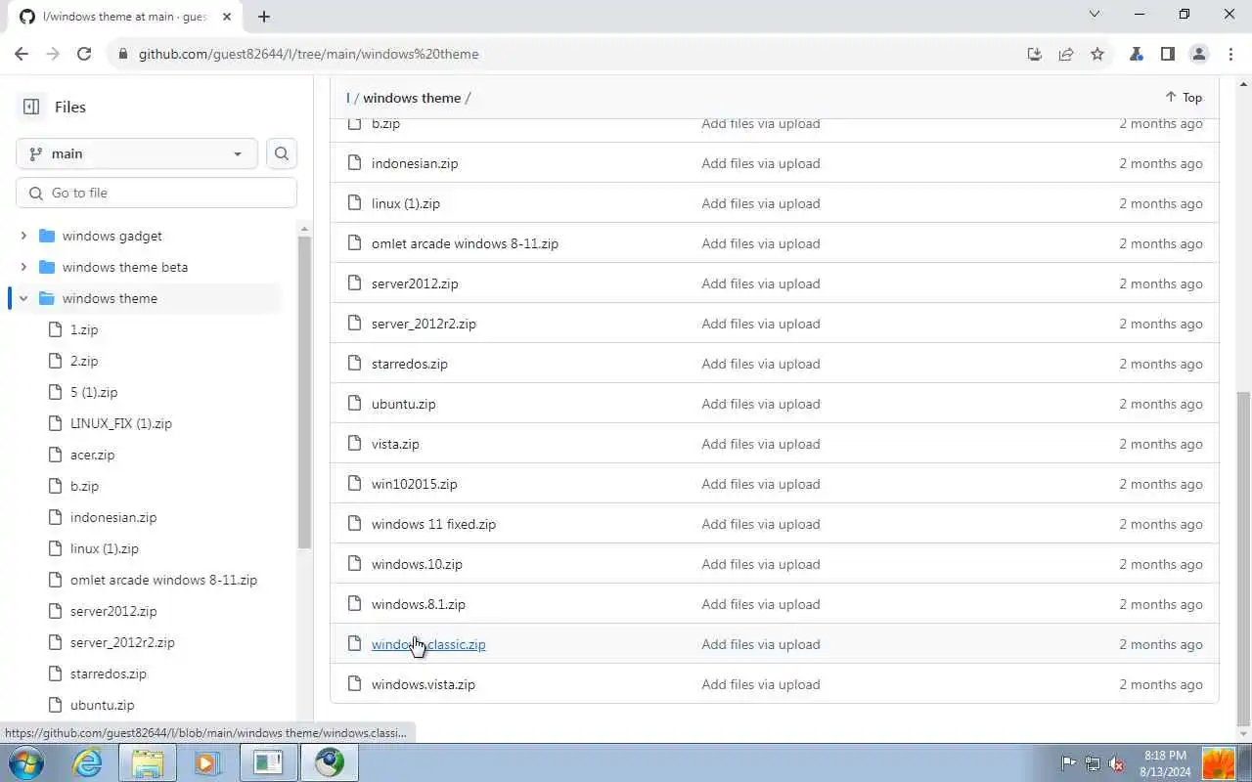Click the file icon beside starredos.zip in list
Image resolution: width=1252 pixels, height=782 pixels.
point(355,364)
